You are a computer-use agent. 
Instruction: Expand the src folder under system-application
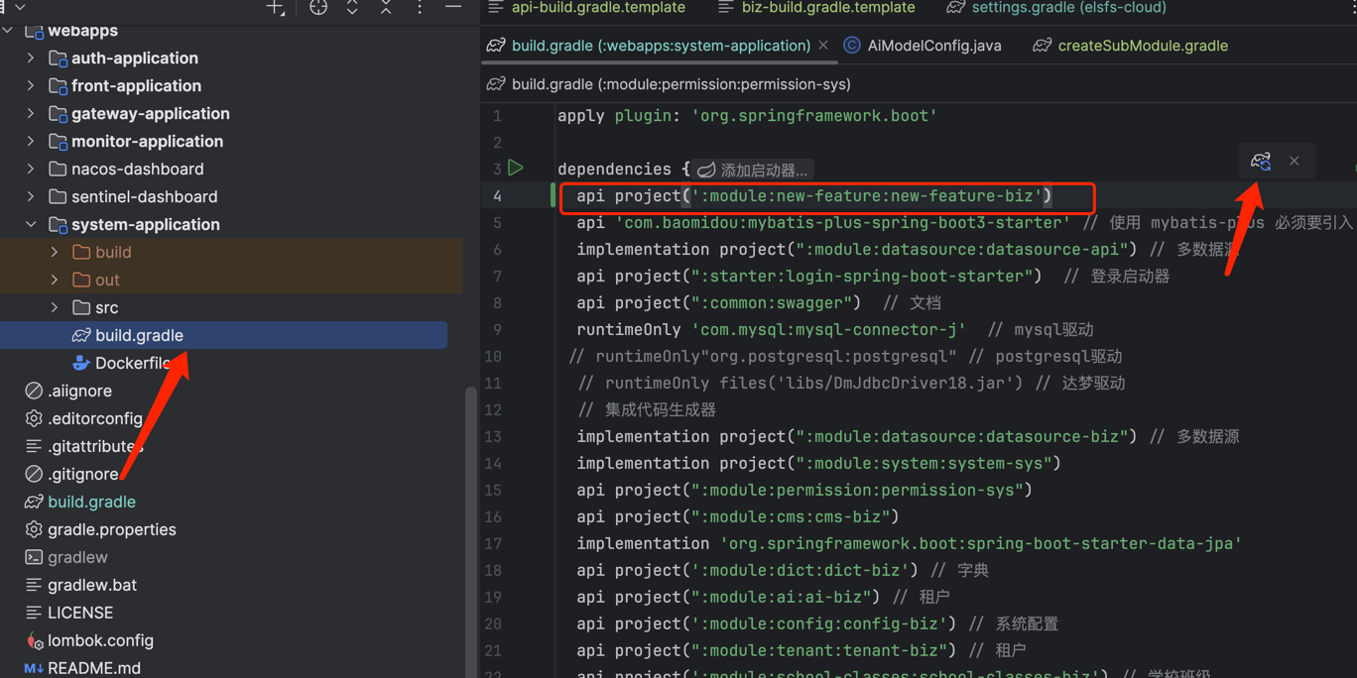(55, 308)
